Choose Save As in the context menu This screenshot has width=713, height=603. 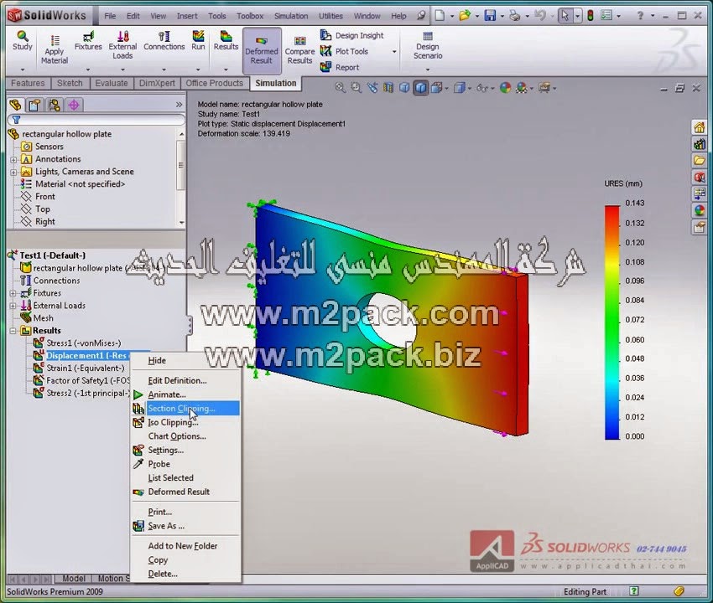(x=185, y=526)
